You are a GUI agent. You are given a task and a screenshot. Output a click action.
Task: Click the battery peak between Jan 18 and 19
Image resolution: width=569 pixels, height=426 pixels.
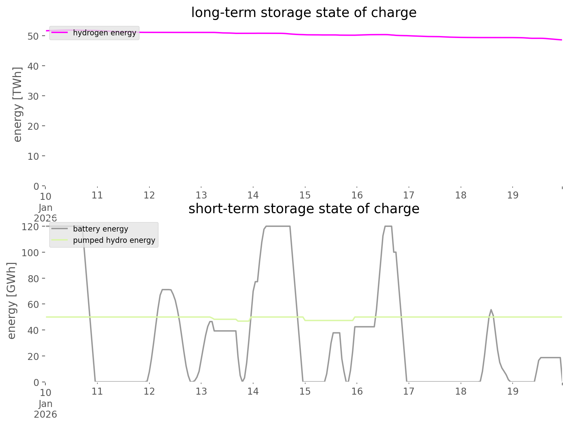coord(491,310)
